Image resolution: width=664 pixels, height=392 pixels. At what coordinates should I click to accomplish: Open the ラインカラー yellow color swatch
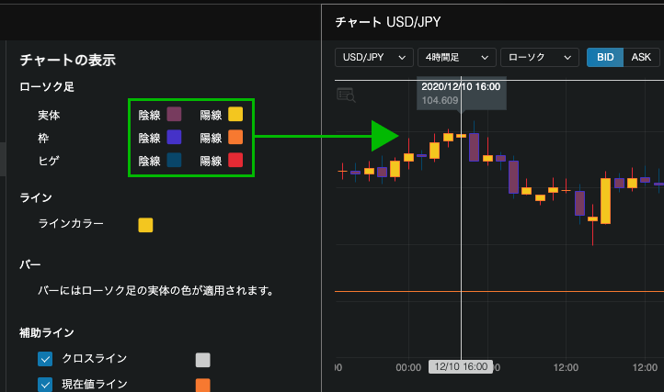145,224
